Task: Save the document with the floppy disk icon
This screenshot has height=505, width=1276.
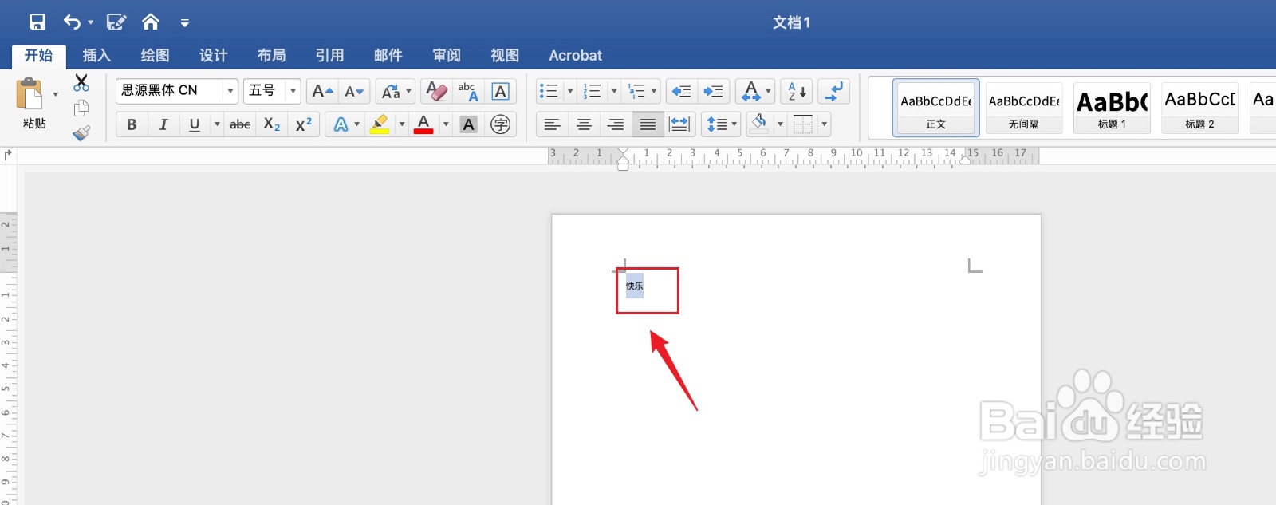Action: [37, 22]
